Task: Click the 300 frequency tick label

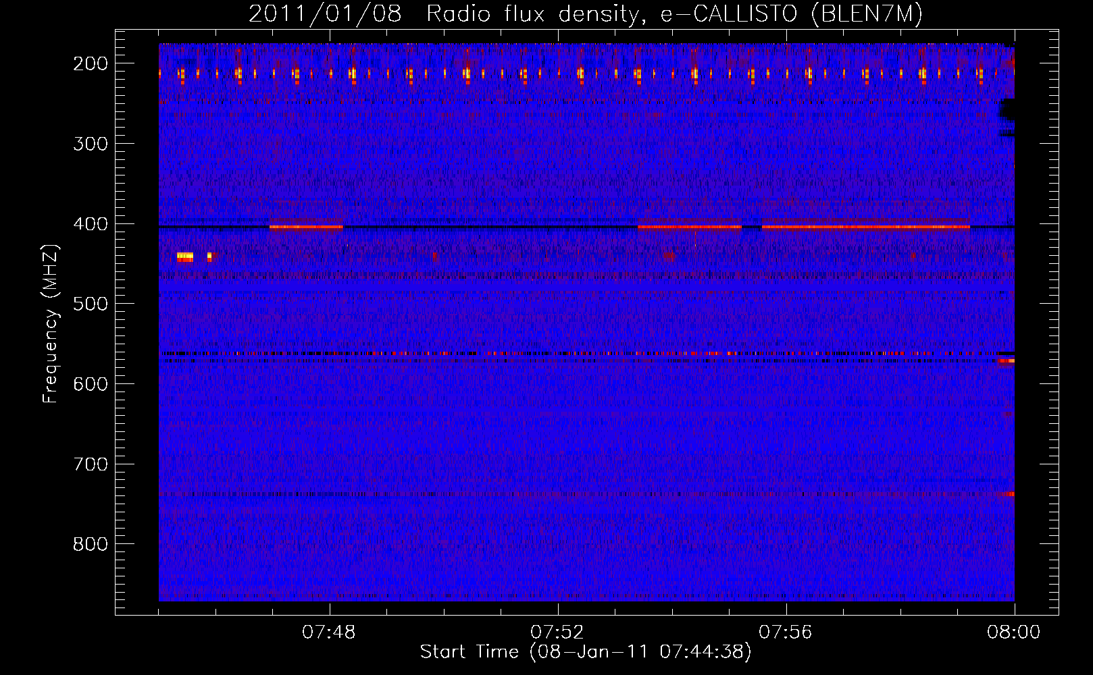Action: [x=91, y=144]
